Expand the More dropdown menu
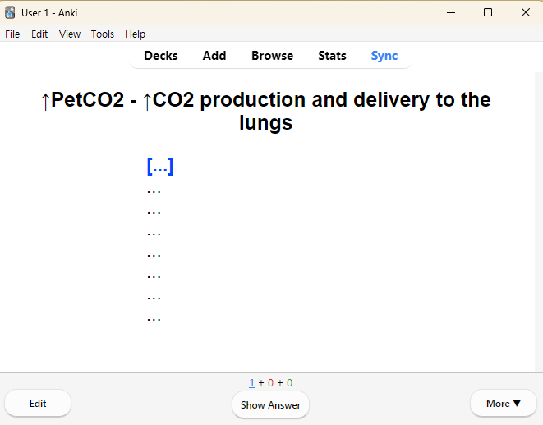The image size is (543, 425). pos(504,404)
